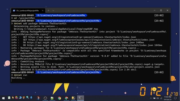The height and width of the screenshot is (101, 180).
Task: Click the "version '9.0.0' added to file" line
Action: tap(89, 57)
